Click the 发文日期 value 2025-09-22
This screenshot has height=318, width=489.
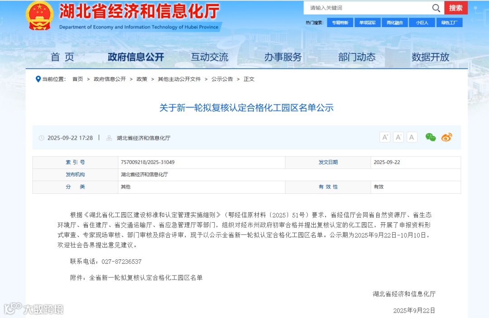[387, 162]
